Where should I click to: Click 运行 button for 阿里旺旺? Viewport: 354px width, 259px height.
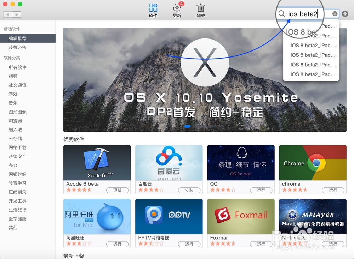[118, 244]
